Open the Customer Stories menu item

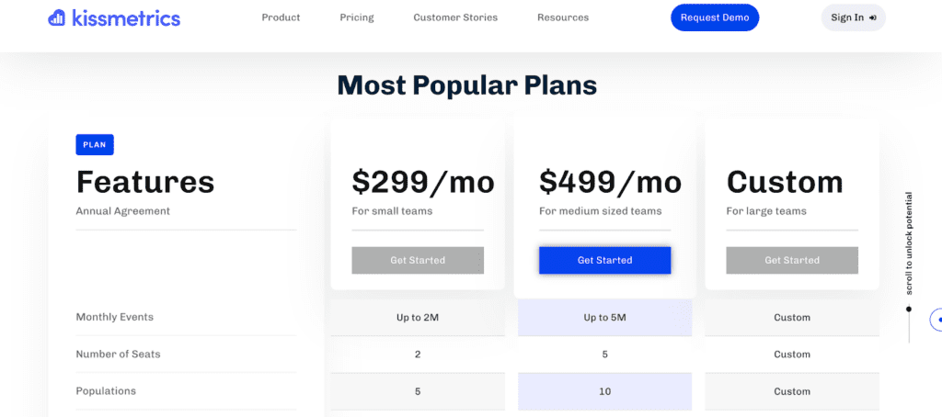click(455, 17)
